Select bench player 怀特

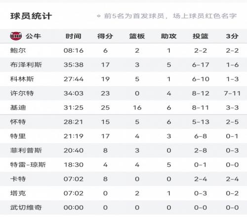click(x=18, y=122)
